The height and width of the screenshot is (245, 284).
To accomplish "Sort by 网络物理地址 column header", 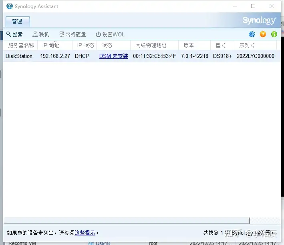I will pos(154,45).
